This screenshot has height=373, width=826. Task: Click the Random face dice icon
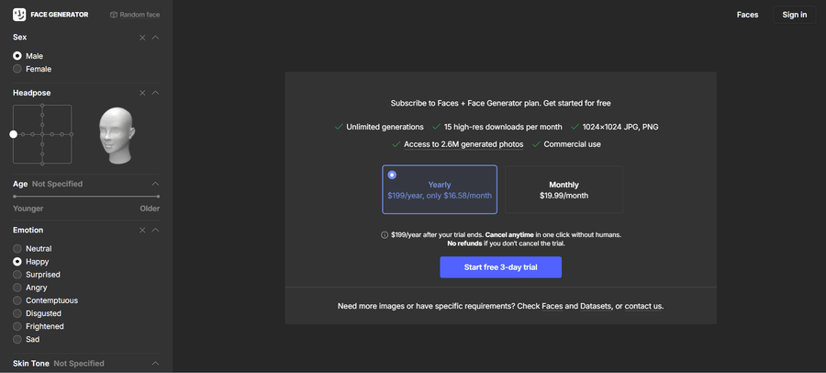(x=114, y=15)
